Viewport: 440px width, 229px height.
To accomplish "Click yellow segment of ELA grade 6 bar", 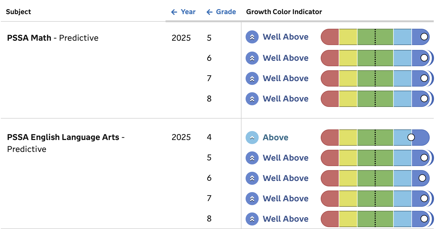I will (x=348, y=178).
